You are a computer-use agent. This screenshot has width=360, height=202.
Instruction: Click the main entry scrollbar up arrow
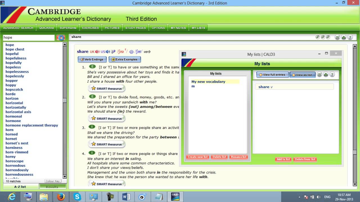[355, 46]
